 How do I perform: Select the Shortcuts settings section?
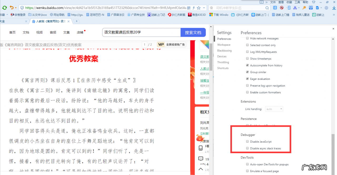[x=223, y=68]
